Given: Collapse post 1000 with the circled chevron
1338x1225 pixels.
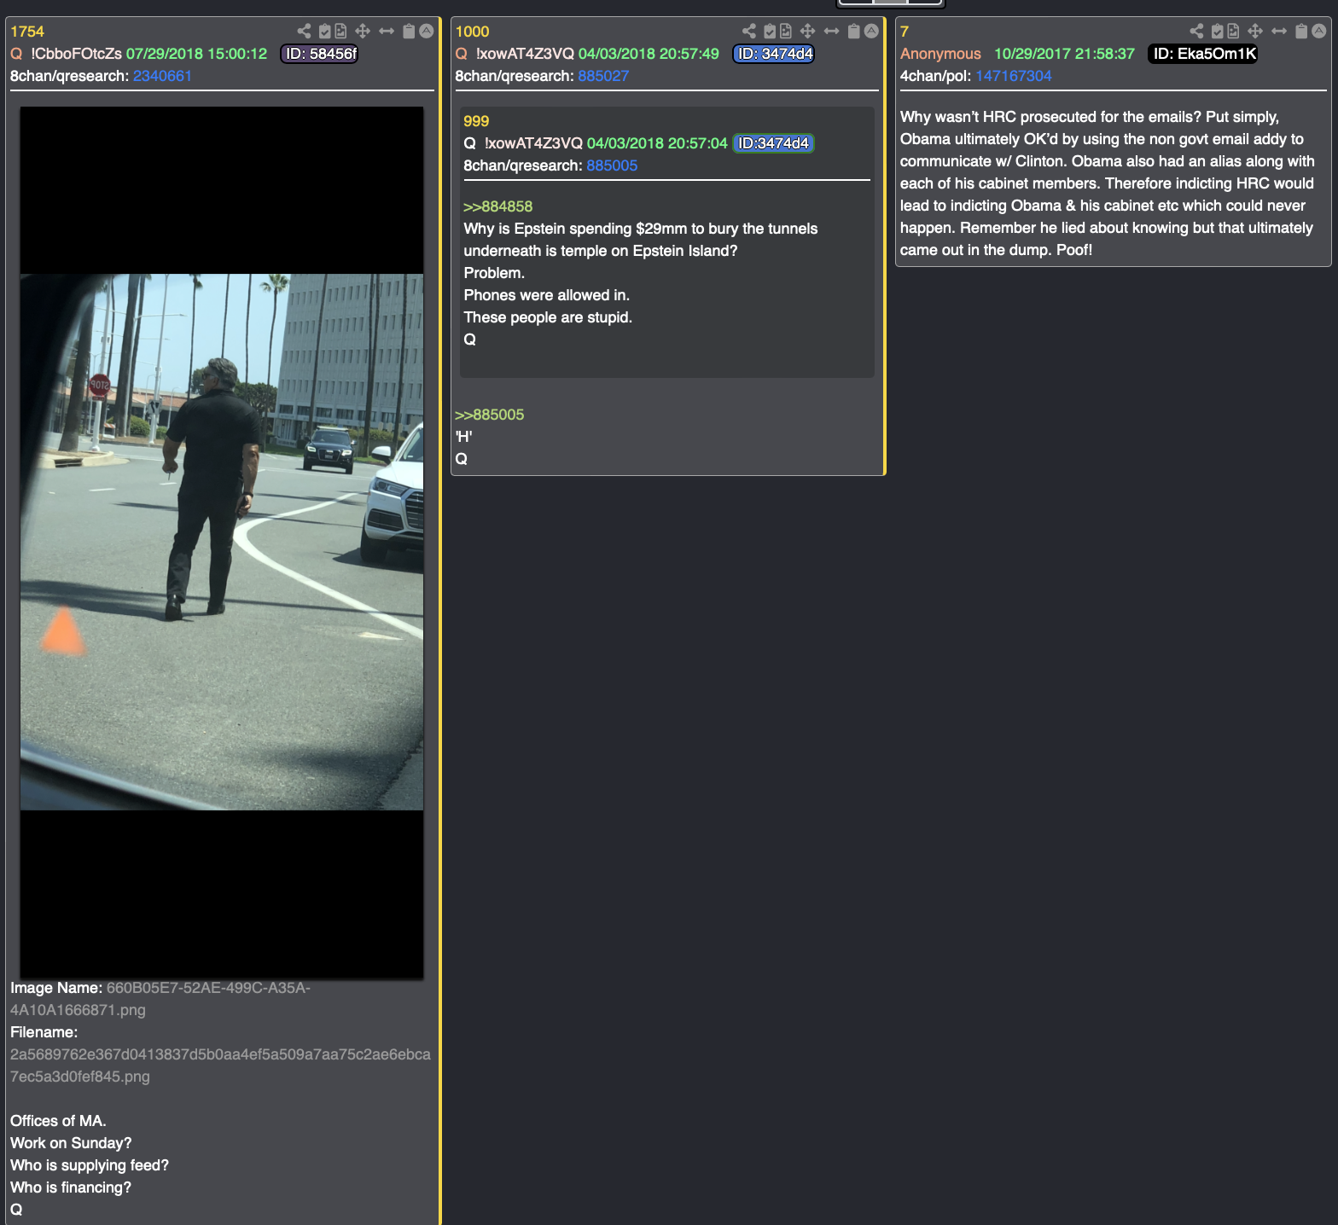Looking at the screenshot, I should tap(871, 31).
